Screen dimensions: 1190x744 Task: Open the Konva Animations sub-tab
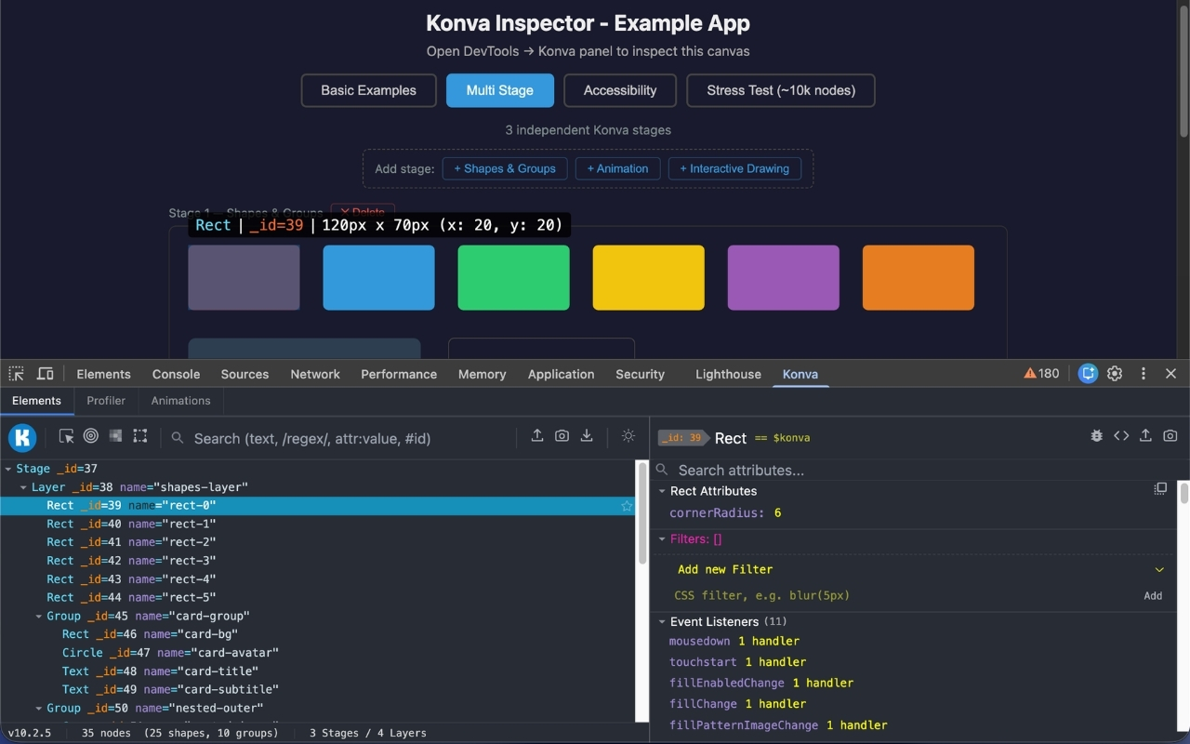coord(180,401)
